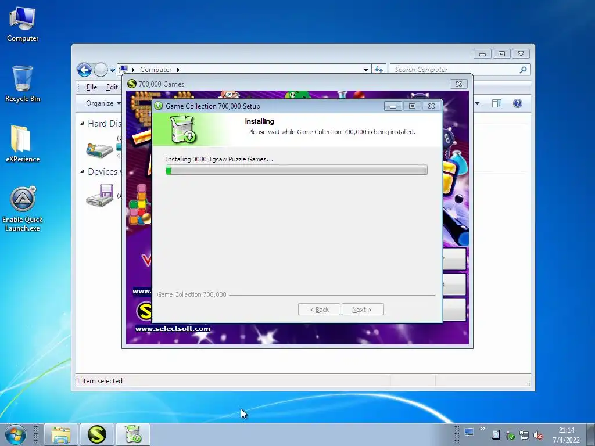Close the 700,000 Games window
The width and height of the screenshot is (595, 446).
pyautogui.click(x=458, y=84)
